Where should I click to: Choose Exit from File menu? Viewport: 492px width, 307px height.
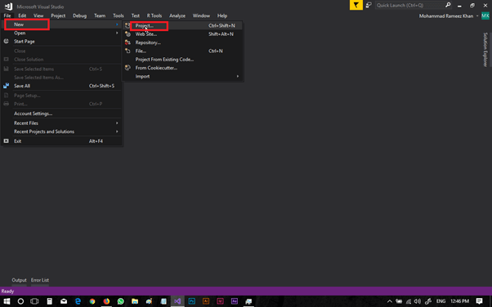tap(61, 141)
